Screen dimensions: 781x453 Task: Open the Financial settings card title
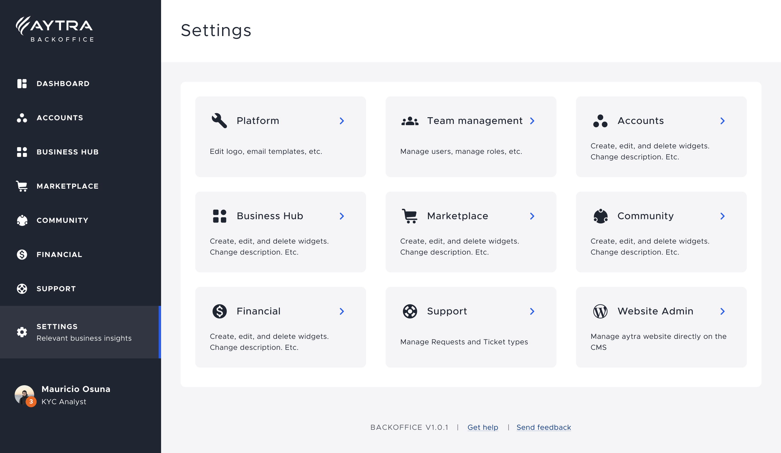(258, 311)
